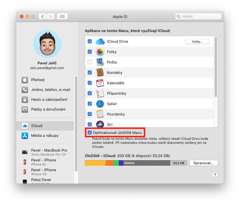Viewport: 240px width, 205px height.
Task: Open Média a nákupy section
Action: coord(45,136)
